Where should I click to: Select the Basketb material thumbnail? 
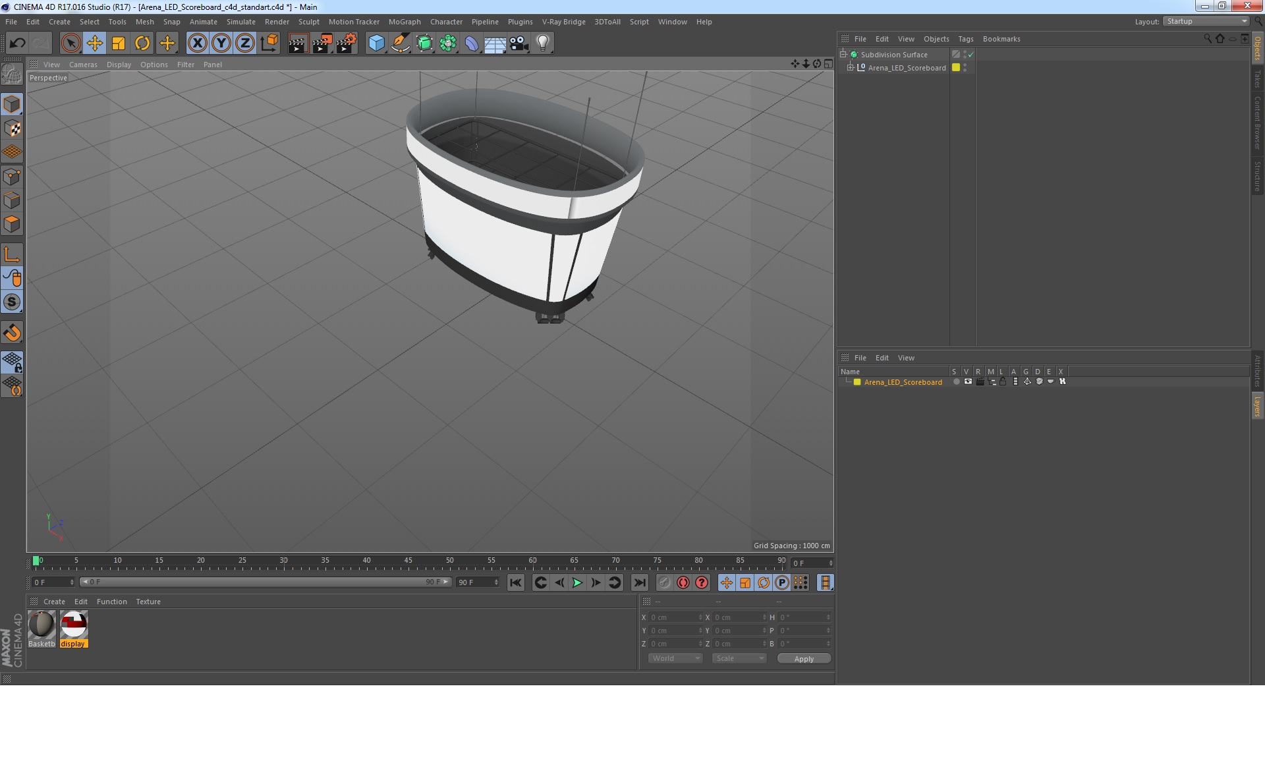click(x=42, y=629)
